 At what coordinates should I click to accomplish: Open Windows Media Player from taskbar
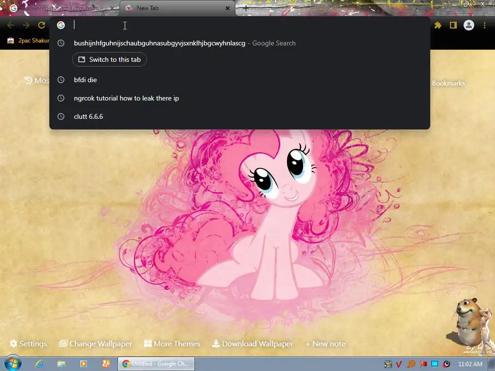coord(83,364)
